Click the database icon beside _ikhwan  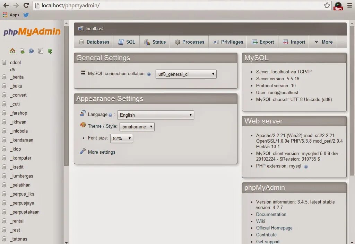coord(4,122)
